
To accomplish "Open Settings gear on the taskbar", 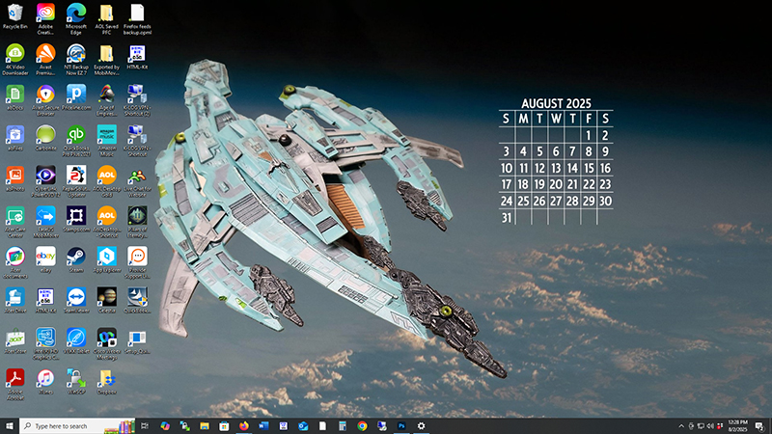I will coord(421,426).
